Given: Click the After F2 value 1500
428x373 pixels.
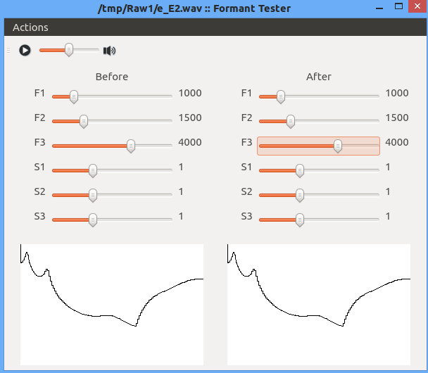Looking at the screenshot, I should [397, 118].
